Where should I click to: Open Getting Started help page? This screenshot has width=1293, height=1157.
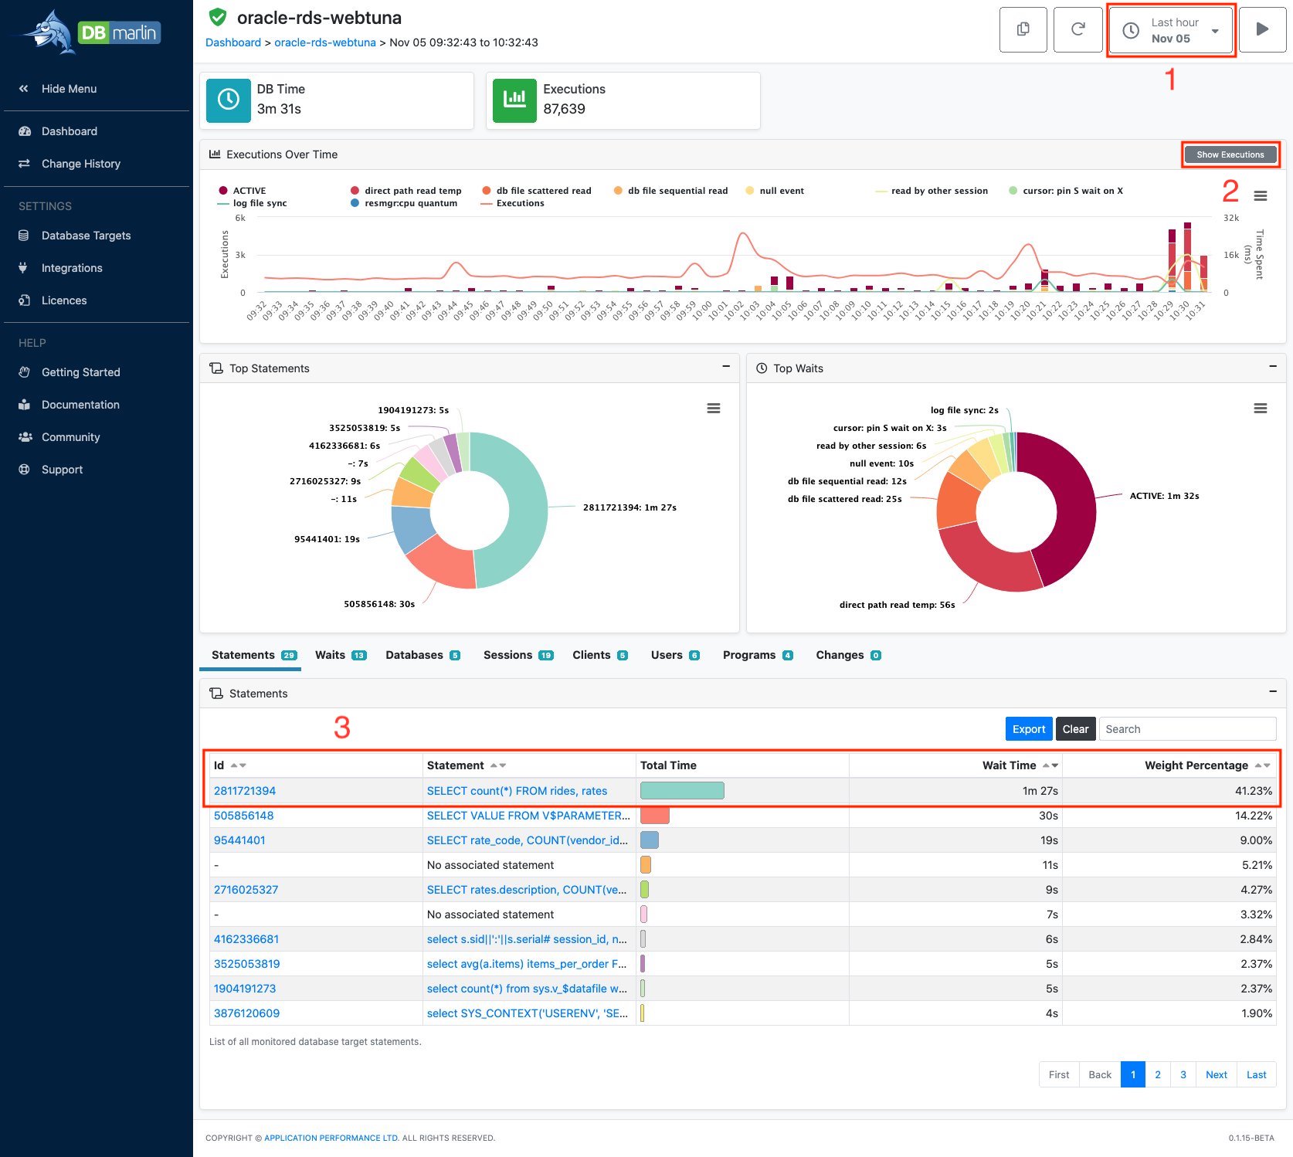(x=80, y=372)
